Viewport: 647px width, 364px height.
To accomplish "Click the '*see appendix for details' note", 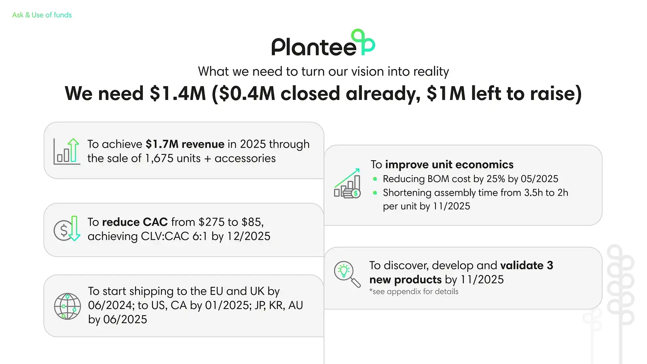I will [x=414, y=292].
